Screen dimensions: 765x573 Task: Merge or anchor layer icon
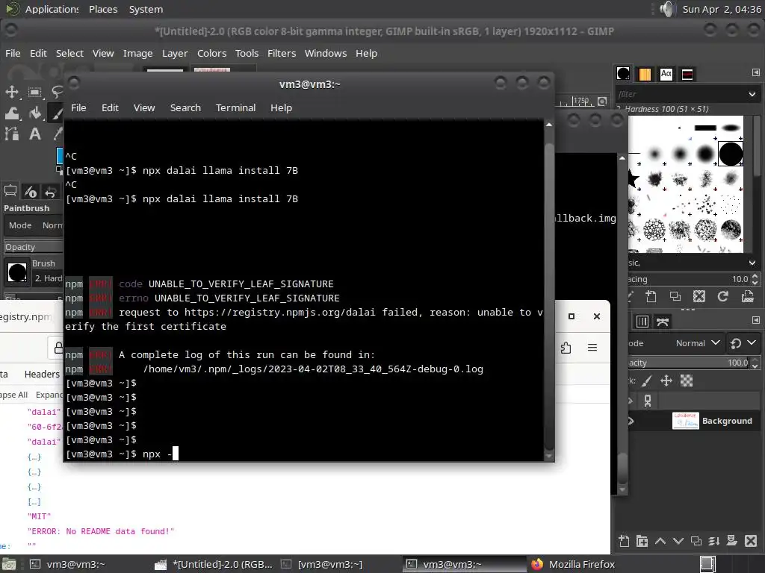[x=714, y=541]
